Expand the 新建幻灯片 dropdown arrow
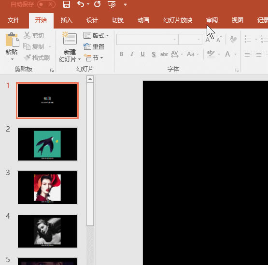This screenshot has width=268, height=265. [x=79, y=59]
